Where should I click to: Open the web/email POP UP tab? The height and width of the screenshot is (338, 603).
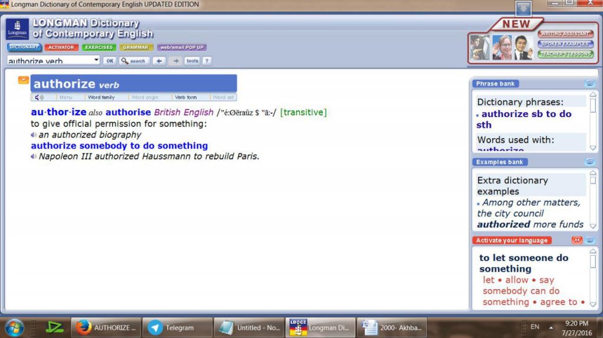[x=181, y=47]
